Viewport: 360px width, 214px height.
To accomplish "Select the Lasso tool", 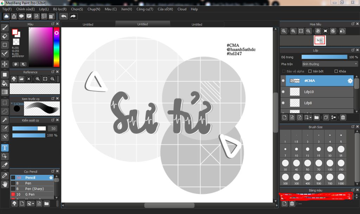I will 5,111.
